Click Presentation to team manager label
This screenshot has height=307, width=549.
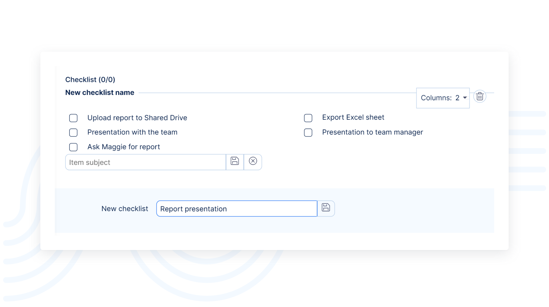coord(372,132)
